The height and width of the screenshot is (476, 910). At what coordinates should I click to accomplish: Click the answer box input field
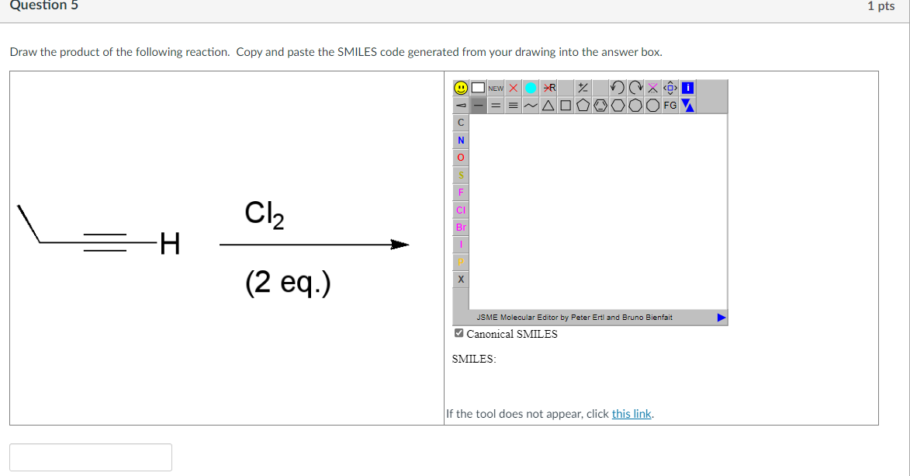click(x=91, y=457)
